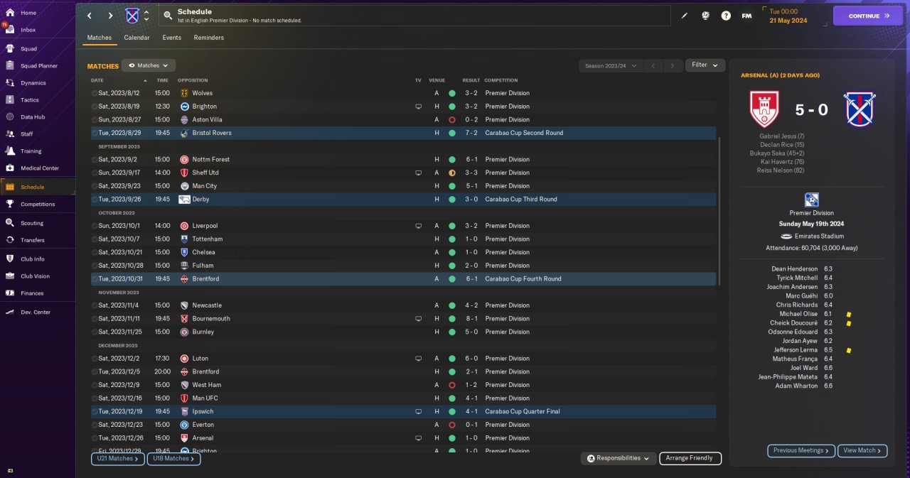Click the Derby opposition name
This screenshot has width=910, height=478.
coord(200,200)
